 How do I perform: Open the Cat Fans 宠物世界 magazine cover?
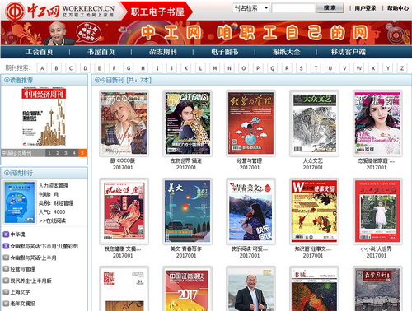(x=188, y=123)
